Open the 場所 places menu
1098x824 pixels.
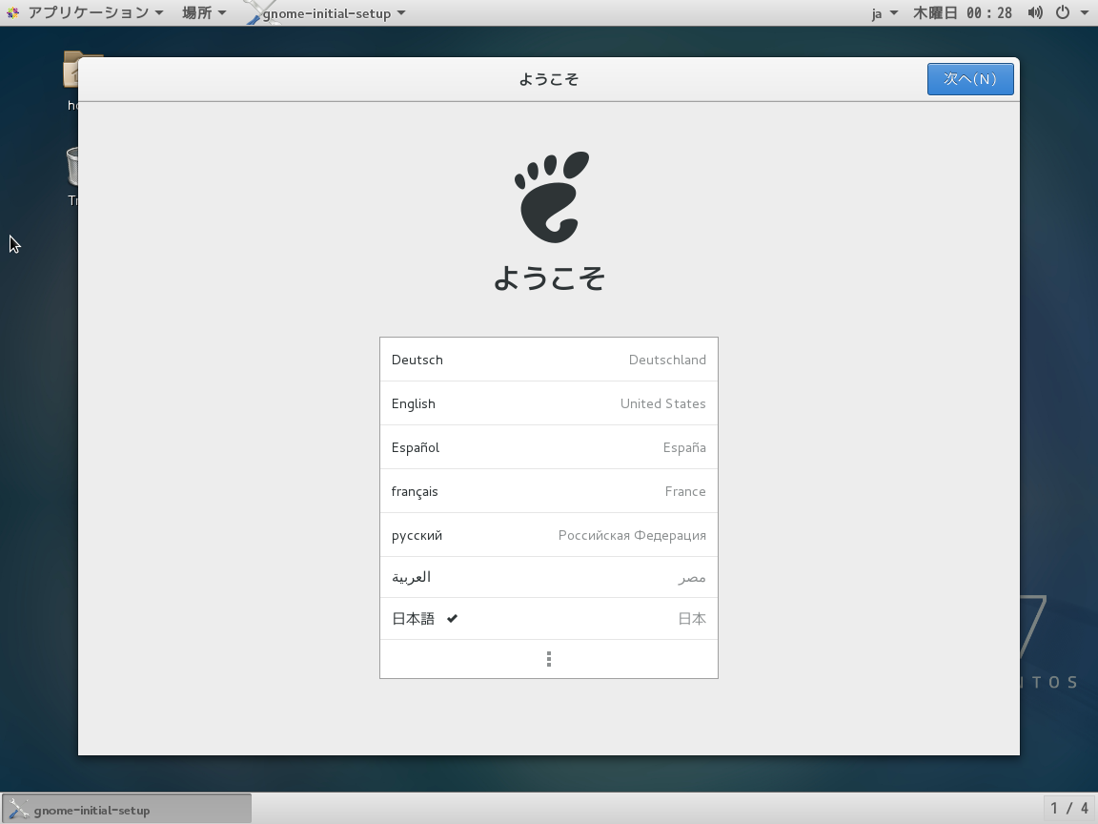click(204, 12)
